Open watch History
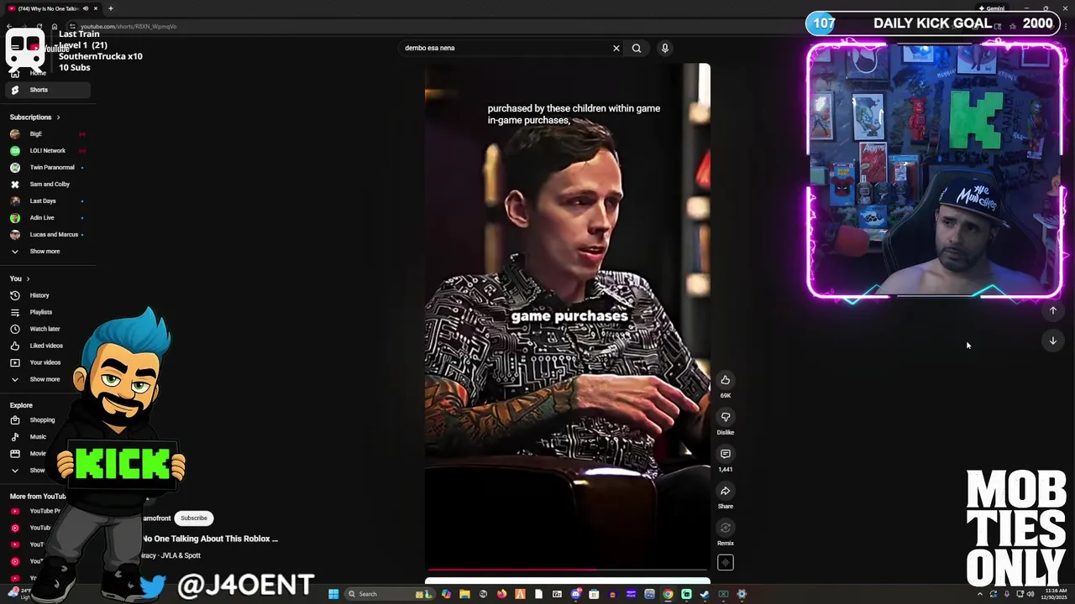Viewport: 1075px width, 604px height. pyautogui.click(x=39, y=295)
